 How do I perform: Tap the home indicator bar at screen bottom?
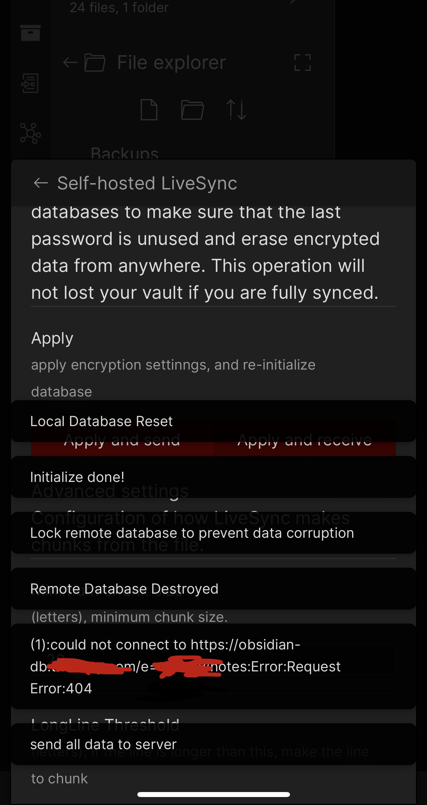[x=213, y=794]
